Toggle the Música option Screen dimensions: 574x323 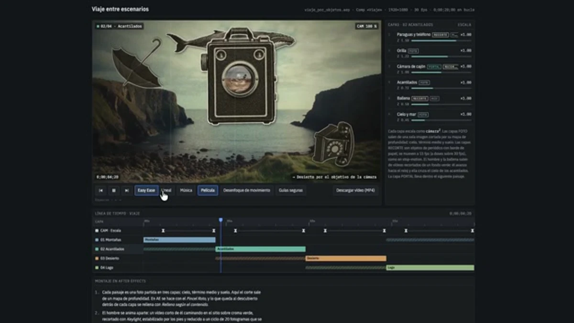(186, 190)
